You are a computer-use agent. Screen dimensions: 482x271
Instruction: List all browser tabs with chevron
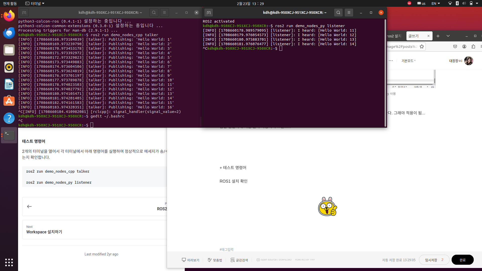448,36
